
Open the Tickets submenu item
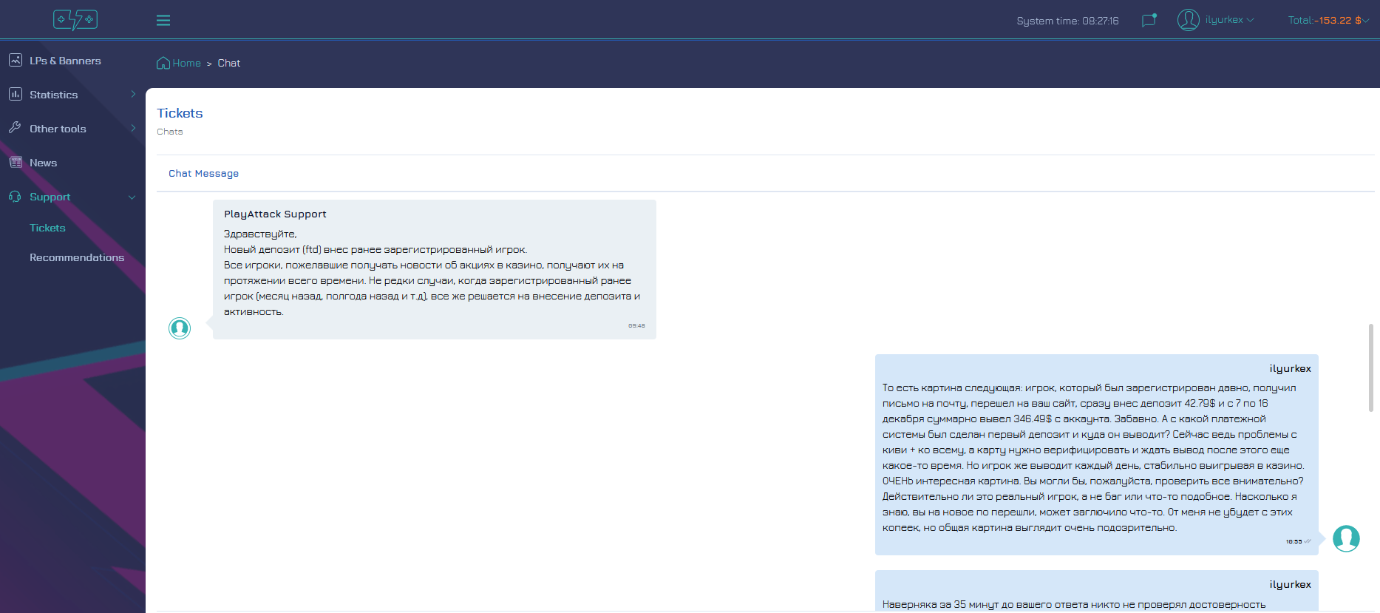(x=47, y=228)
